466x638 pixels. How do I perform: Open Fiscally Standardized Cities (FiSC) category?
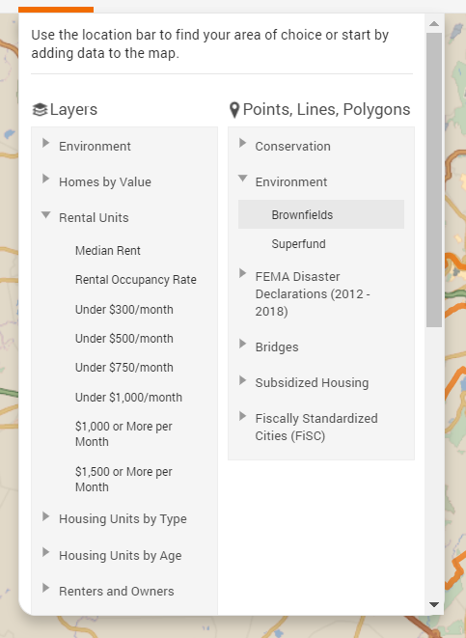(x=316, y=427)
